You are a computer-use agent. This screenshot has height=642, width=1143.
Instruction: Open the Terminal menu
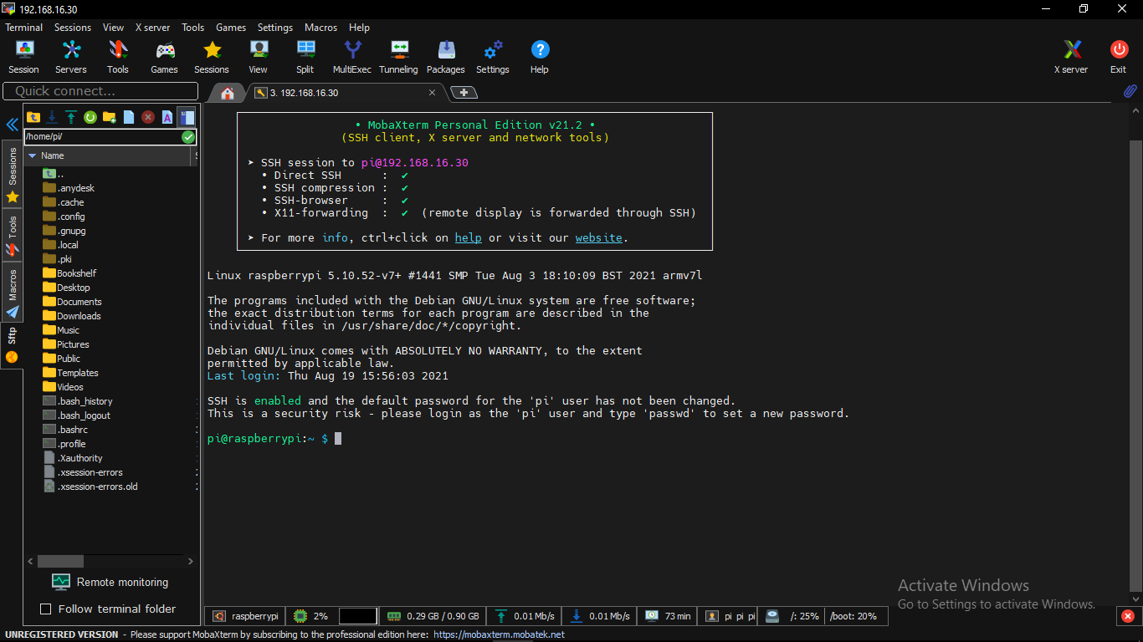click(x=24, y=28)
